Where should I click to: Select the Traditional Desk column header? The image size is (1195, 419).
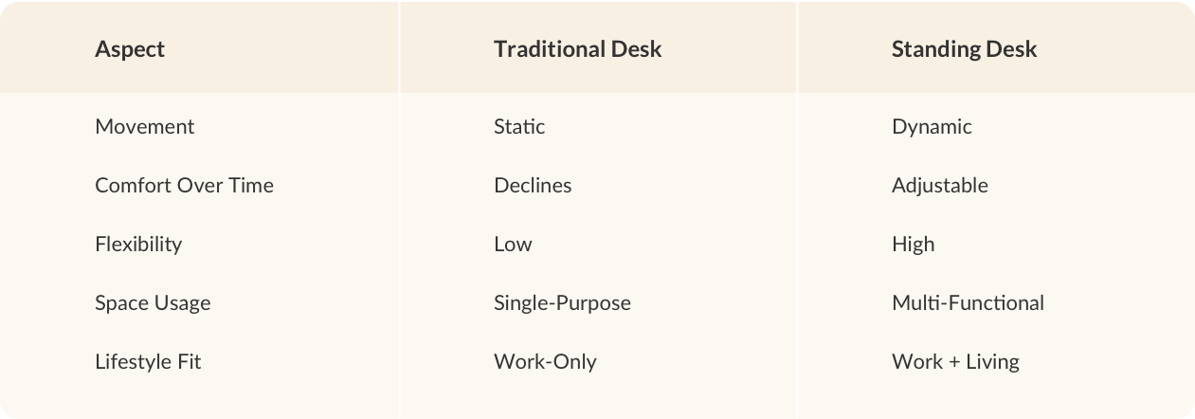pos(577,49)
